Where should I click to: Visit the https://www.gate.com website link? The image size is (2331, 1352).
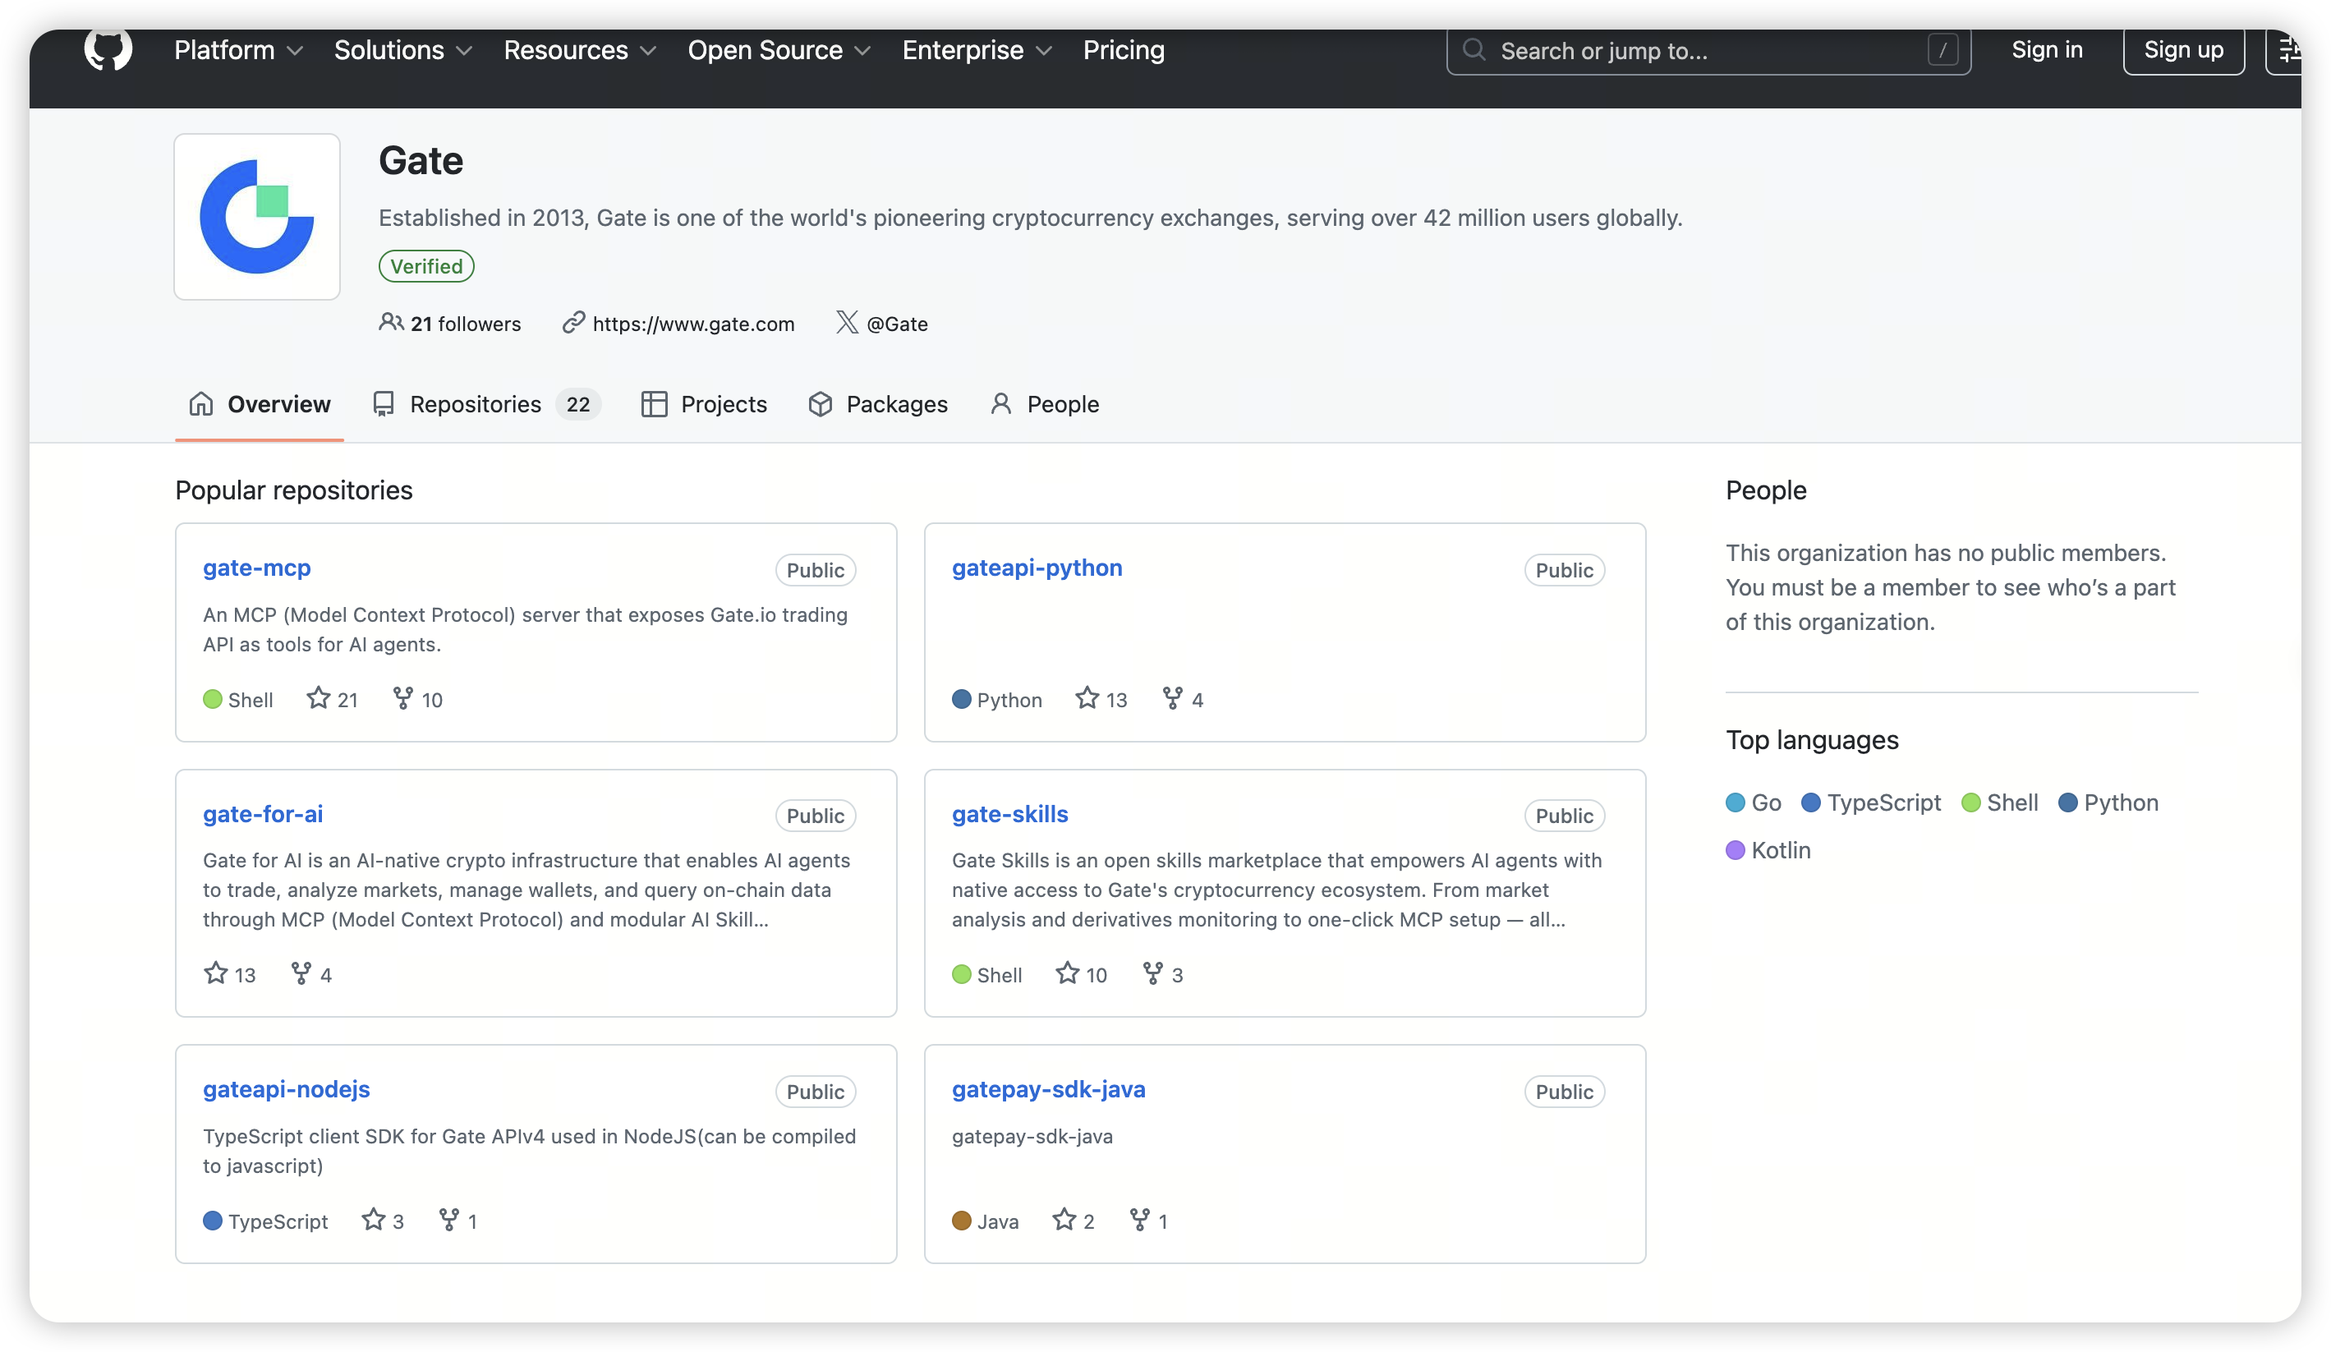pyautogui.click(x=693, y=324)
